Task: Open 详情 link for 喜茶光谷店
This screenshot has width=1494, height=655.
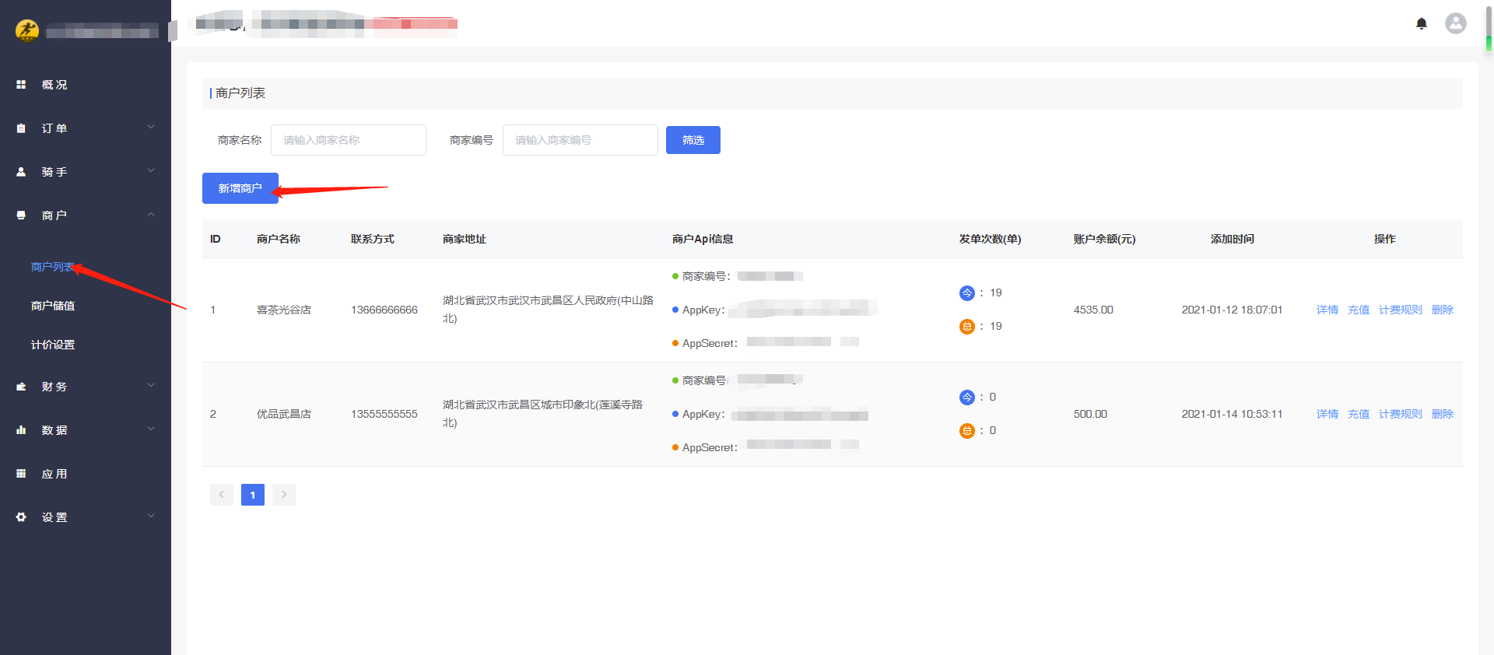Action: click(x=1327, y=310)
